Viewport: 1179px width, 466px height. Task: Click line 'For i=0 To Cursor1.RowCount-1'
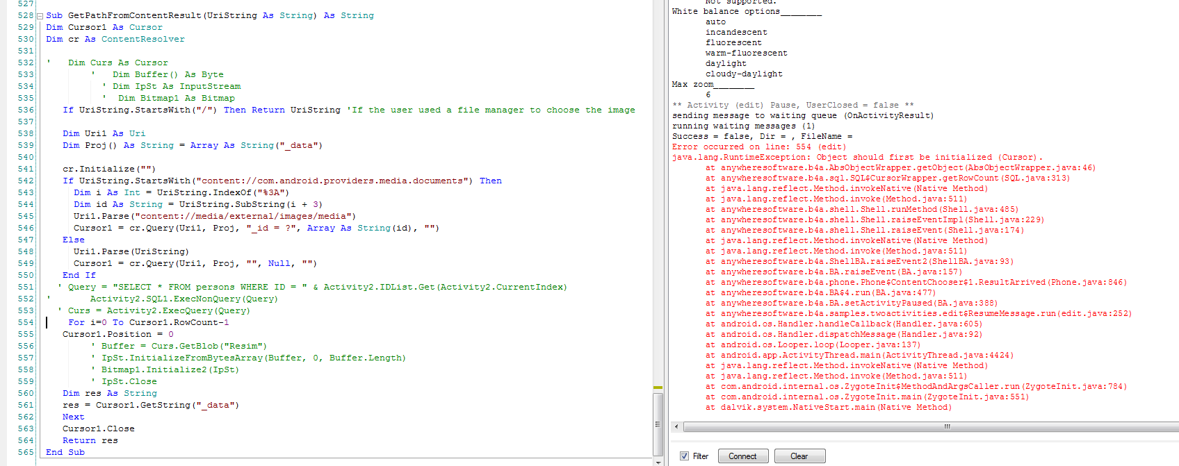click(149, 322)
